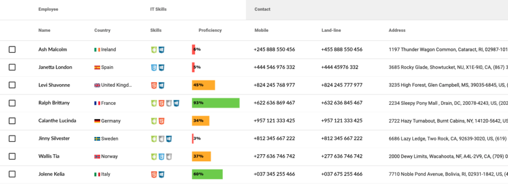
Task: Click the Windows skill icon in Jinny Silvester's row
Action: 169,139
